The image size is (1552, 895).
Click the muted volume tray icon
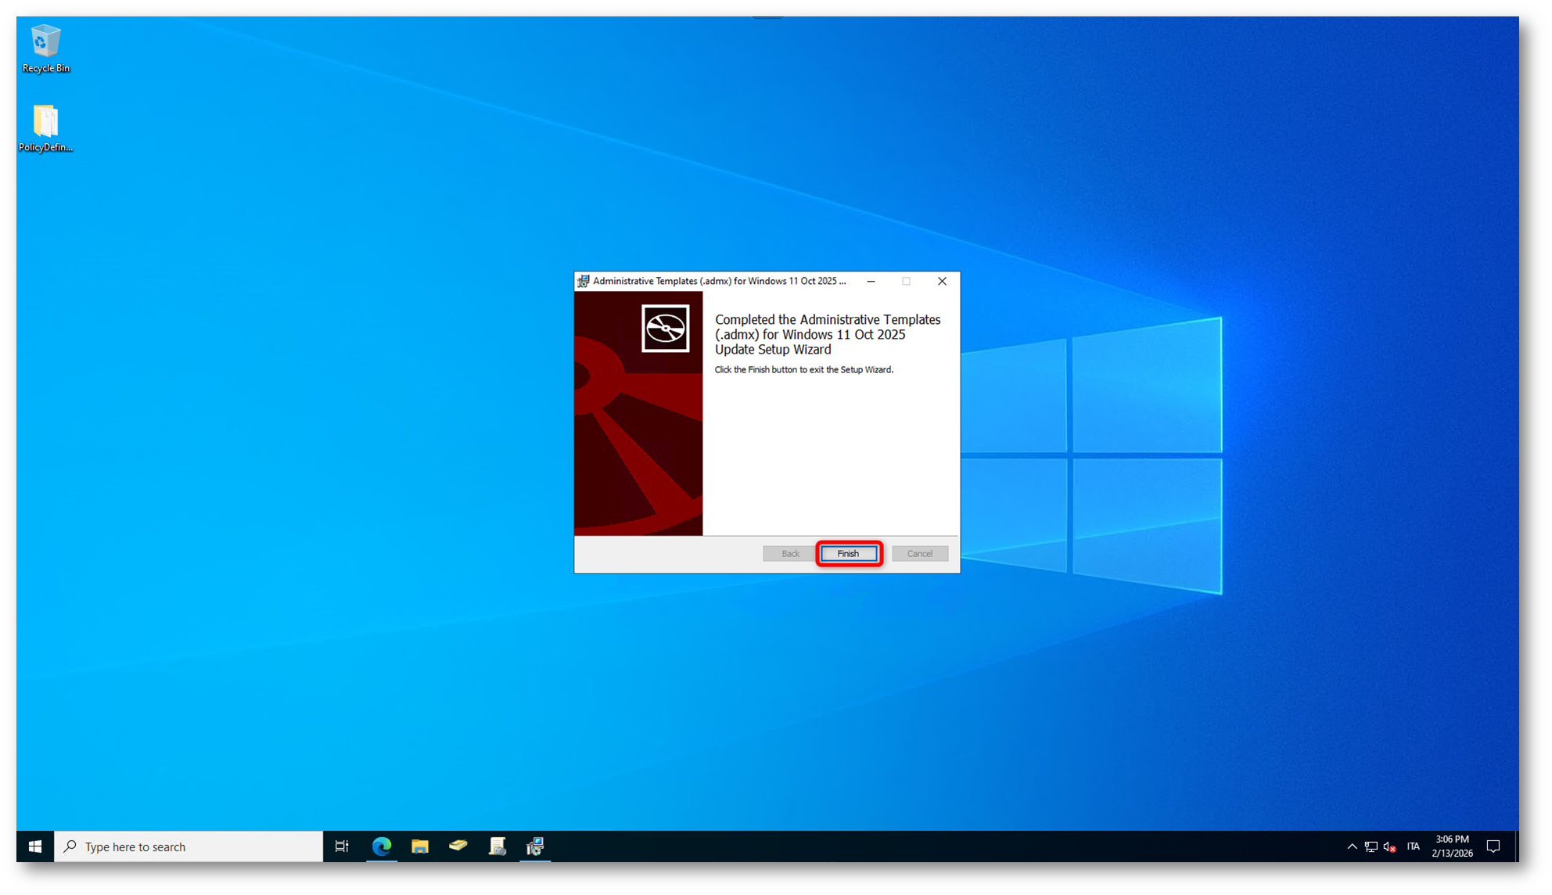point(1389,846)
